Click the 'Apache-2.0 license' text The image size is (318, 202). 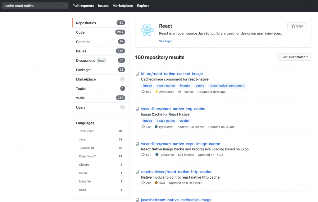click(191, 127)
